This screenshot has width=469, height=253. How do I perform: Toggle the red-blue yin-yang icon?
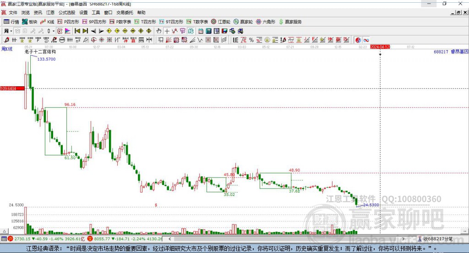(x=358, y=40)
